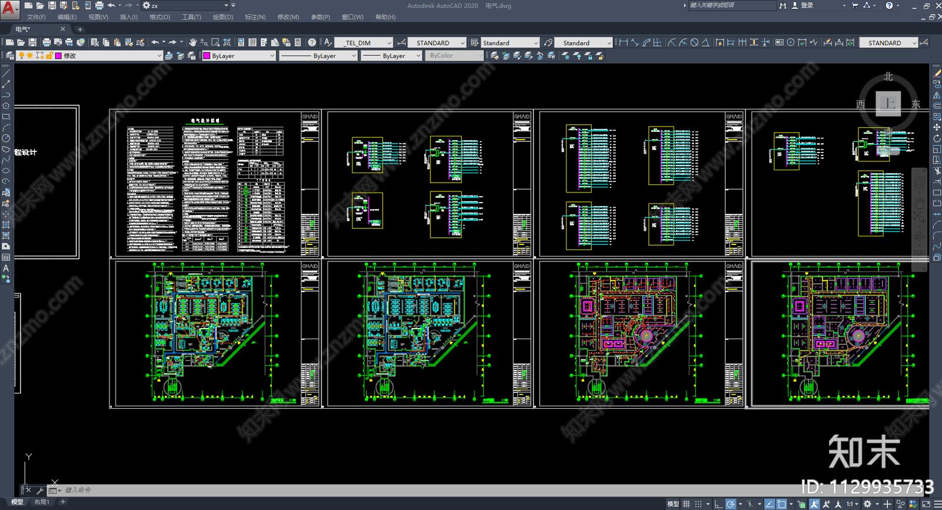This screenshot has height=510, width=942.
Task: Toggle the drawing grid display in status bar
Action: pos(686,504)
